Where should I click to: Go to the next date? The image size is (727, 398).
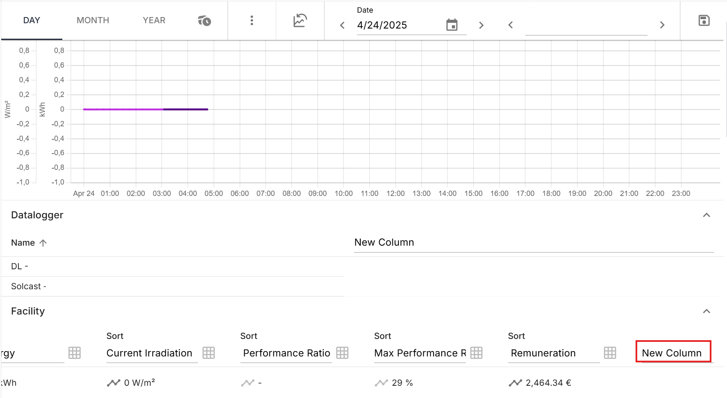[x=481, y=25]
